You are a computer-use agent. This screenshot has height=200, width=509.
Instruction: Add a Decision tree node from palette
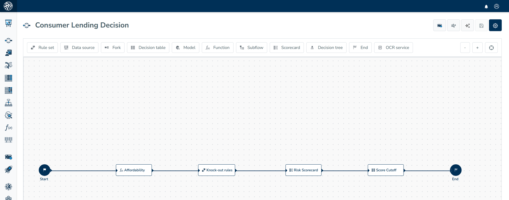tap(326, 48)
